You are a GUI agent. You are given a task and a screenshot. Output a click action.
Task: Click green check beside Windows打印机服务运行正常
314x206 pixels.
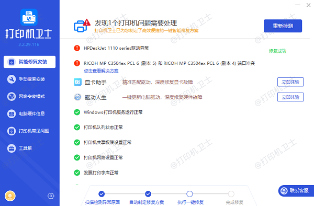(77, 112)
